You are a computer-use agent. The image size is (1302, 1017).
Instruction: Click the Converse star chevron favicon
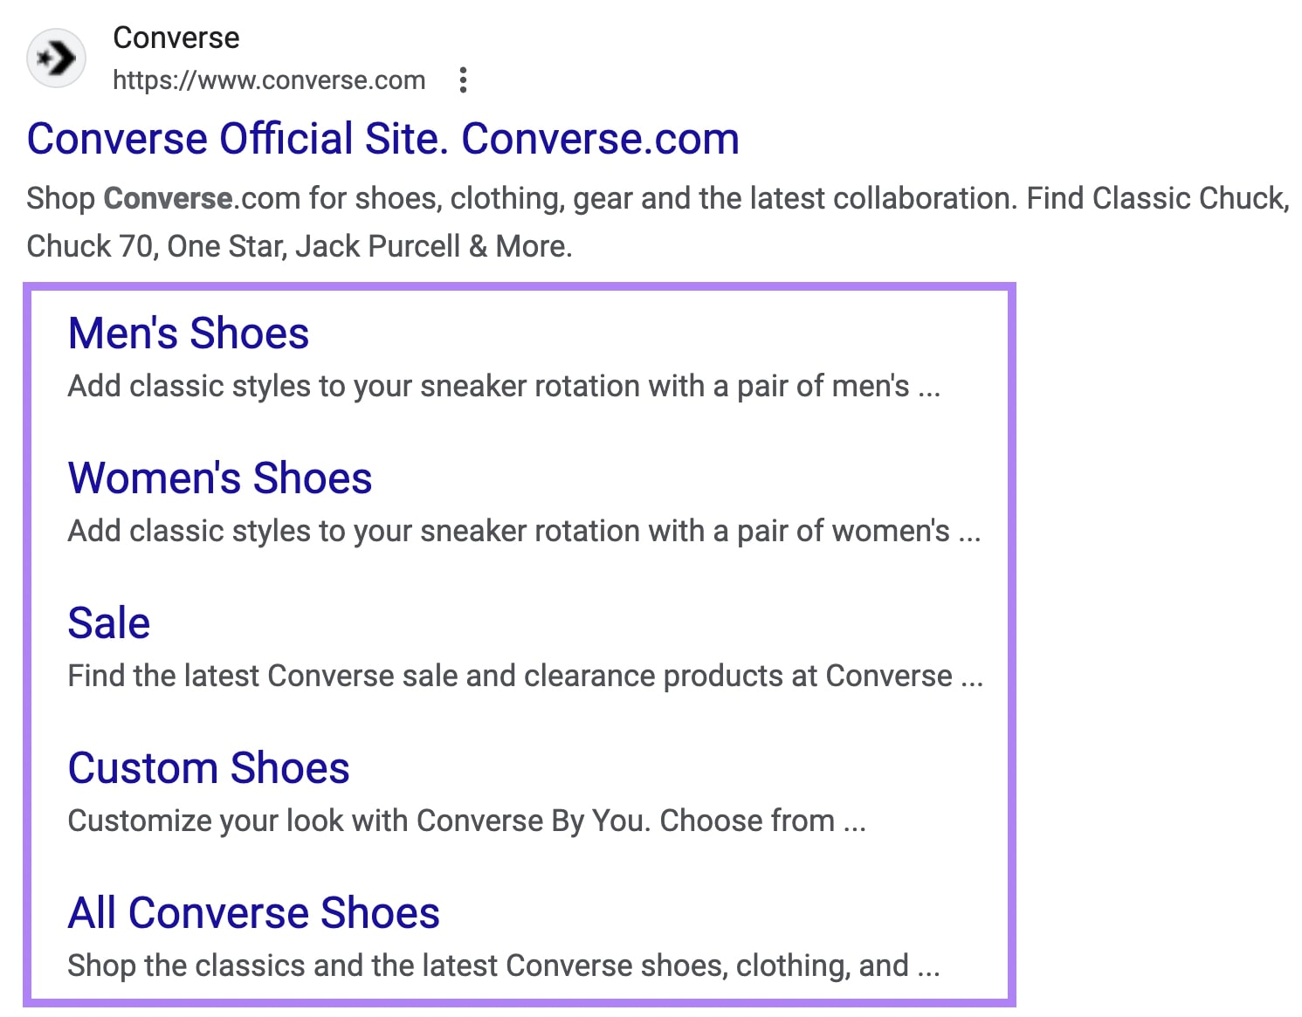[x=55, y=58]
